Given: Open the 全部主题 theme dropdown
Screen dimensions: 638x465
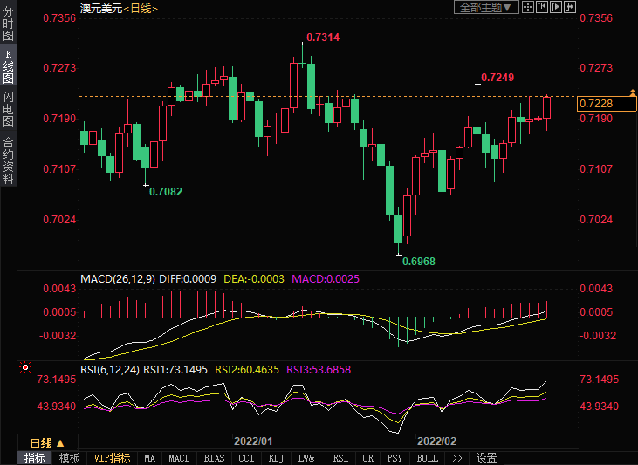Looking at the screenshot, I should tap(486, 7).
